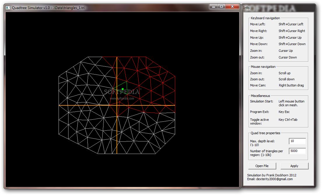Click the Quadtree Simulator app icon in title bar

point(8,8)
